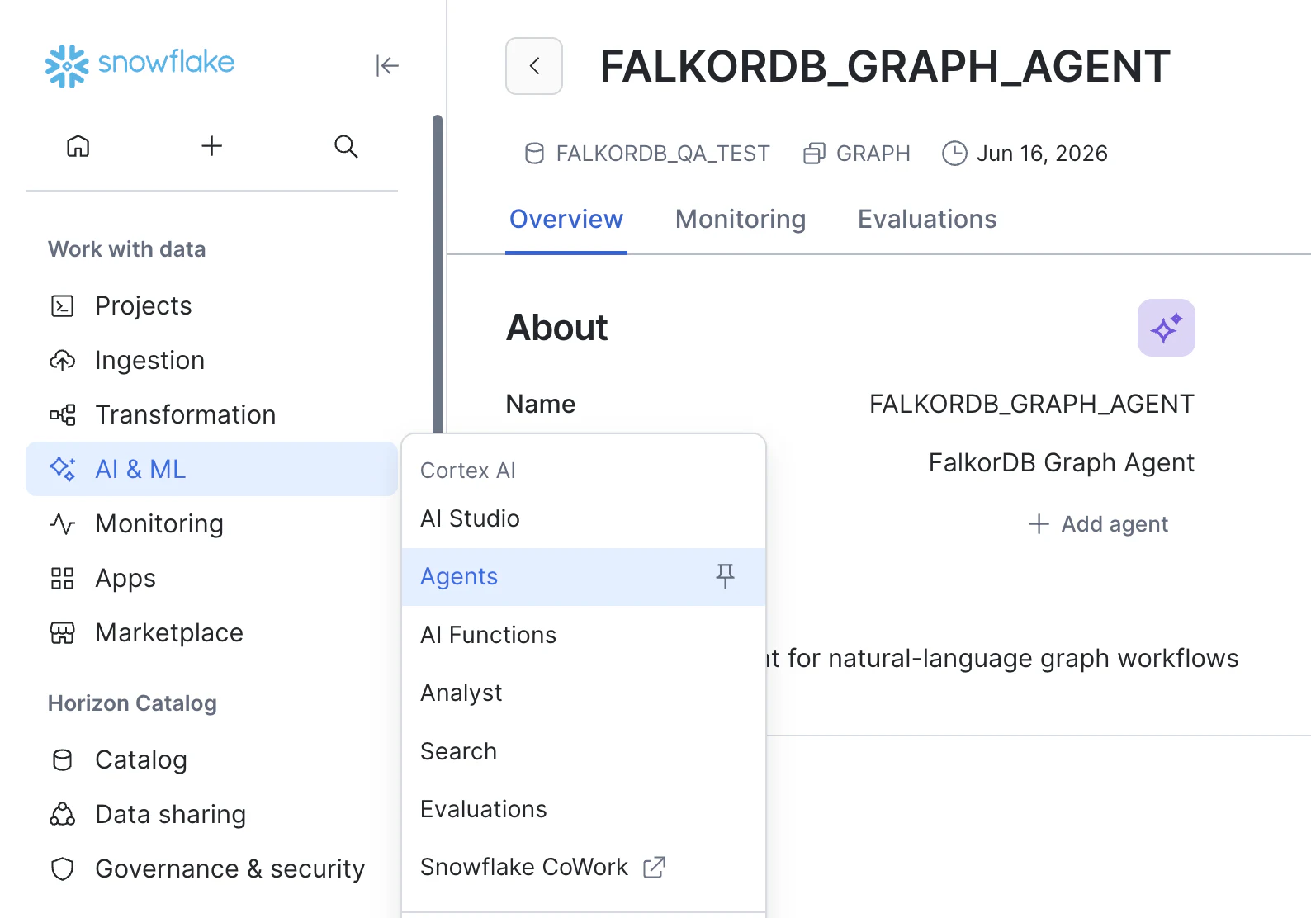Click the Catalog database icon
Viewport: 1311px width, 918px height.
[63, 760]
